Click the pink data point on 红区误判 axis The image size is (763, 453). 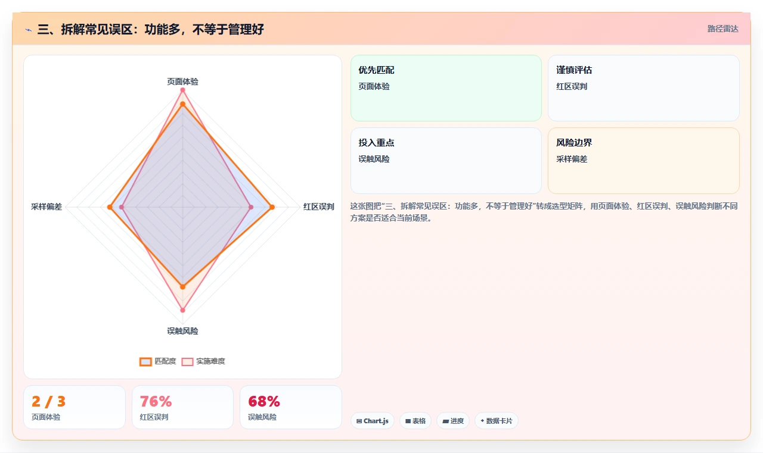pos(251,207)
